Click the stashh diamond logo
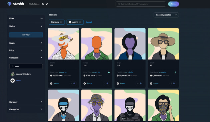Viewport: 210px width, 122px height. [9, 4]
